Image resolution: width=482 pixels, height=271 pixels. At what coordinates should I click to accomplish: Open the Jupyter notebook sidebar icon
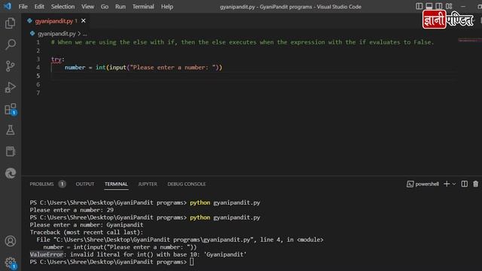coord(10,151)
